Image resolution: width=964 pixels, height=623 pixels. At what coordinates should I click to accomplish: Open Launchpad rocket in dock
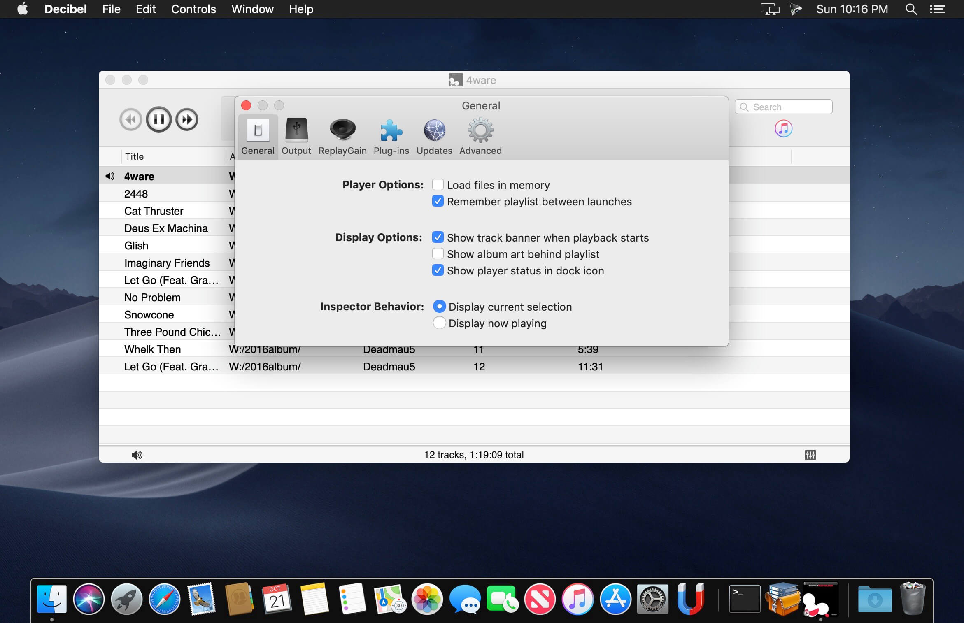tap(126, 599)
